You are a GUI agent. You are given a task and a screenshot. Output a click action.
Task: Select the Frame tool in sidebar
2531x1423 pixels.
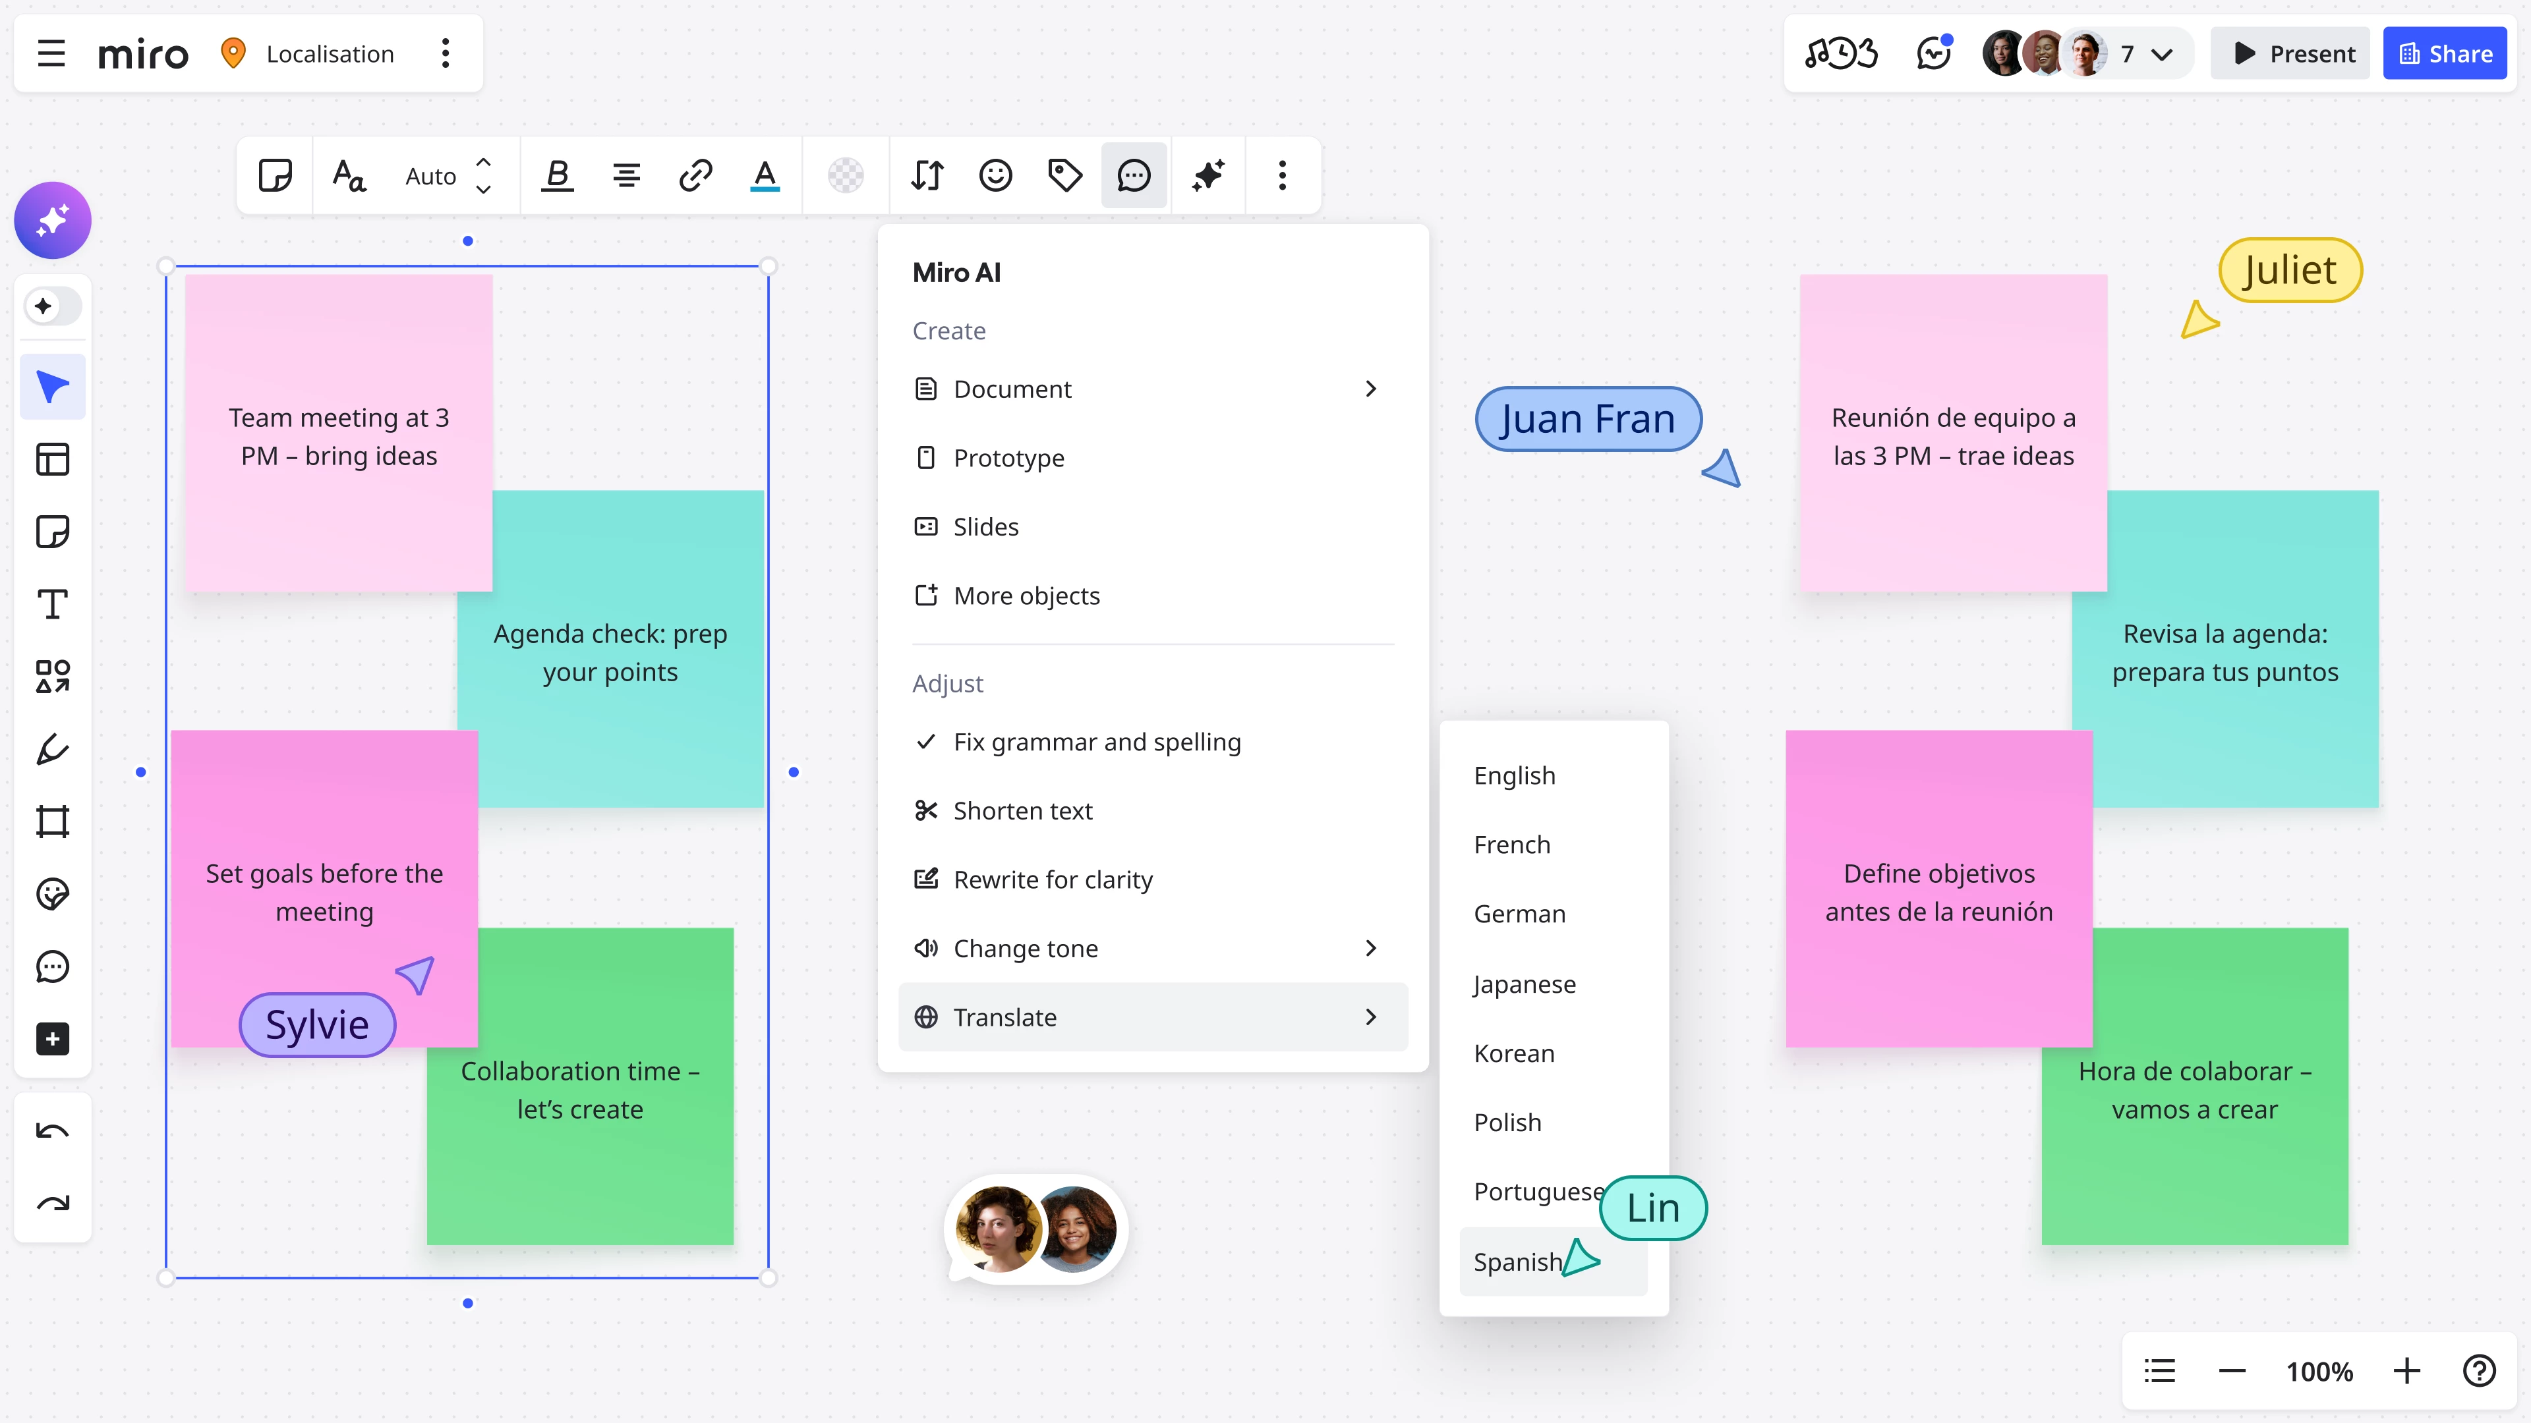click(52, 821)
